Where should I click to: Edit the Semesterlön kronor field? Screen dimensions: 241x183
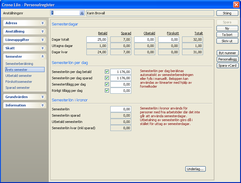[x=121, y=109]
